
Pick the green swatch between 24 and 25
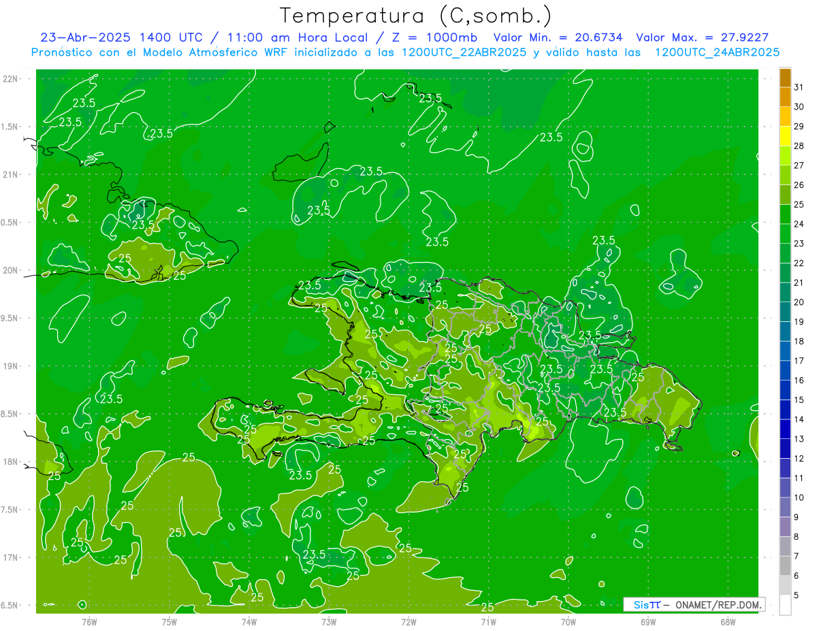tap(785, 214)
